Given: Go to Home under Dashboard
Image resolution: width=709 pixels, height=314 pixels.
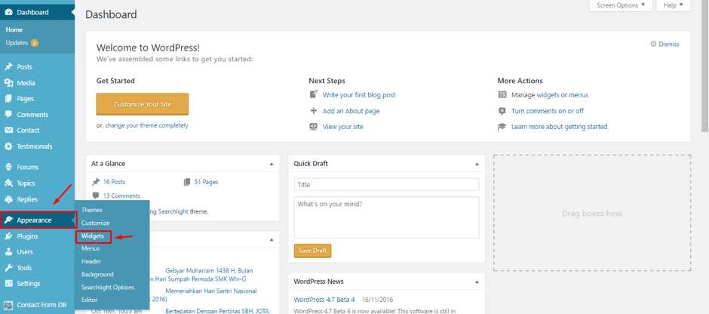Looking at the screenshot, I should point(14,29).
